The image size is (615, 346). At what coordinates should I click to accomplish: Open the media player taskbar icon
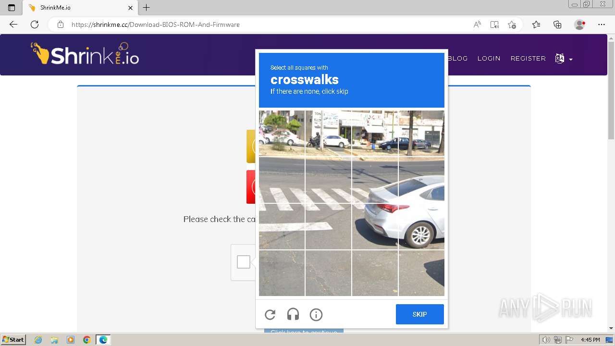click(x=71, y=340)
